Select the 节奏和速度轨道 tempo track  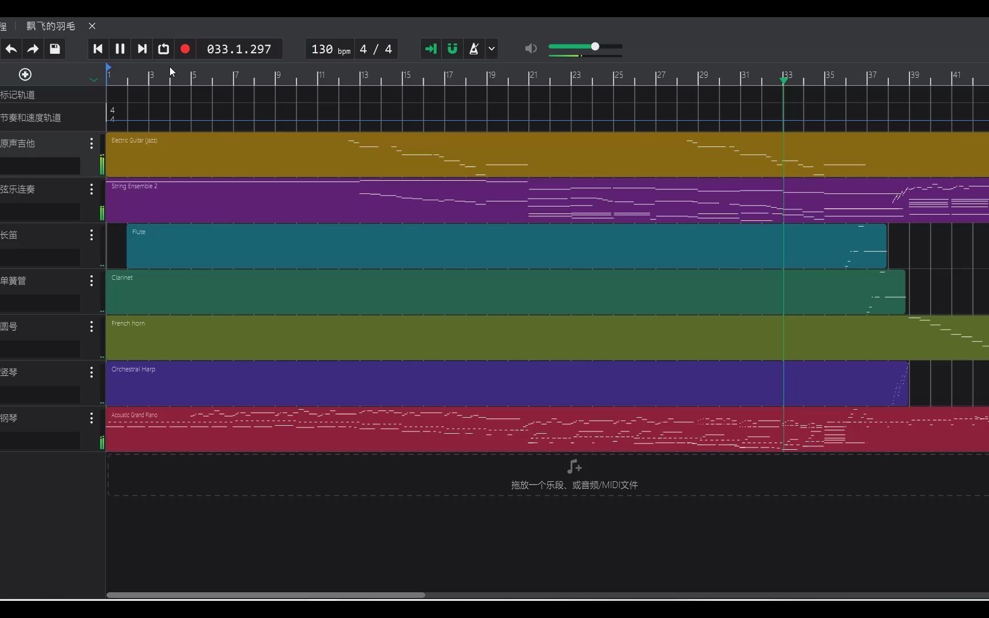tap(53, 118)
